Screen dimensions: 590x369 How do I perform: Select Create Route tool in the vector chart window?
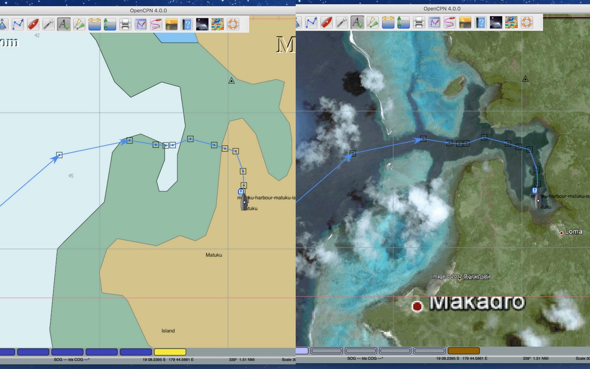point(18,24)
